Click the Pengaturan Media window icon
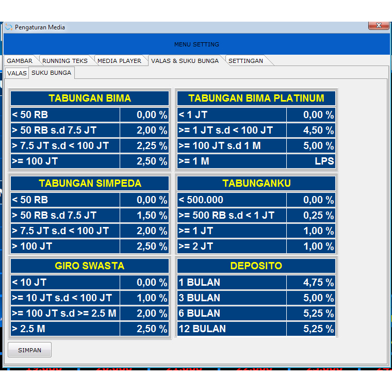 (x=9, y=27)
